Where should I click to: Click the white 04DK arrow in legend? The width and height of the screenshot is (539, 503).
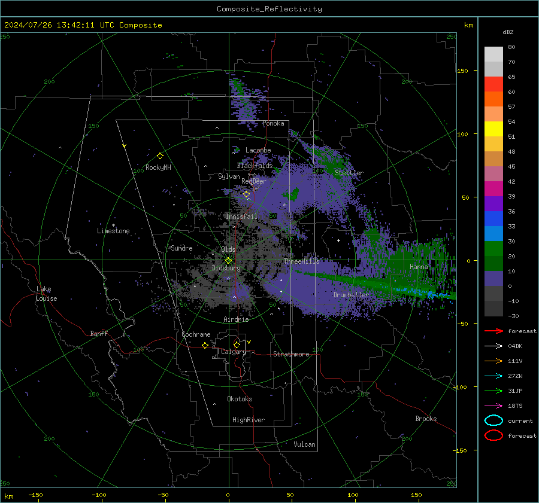point(493,346)
